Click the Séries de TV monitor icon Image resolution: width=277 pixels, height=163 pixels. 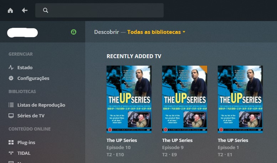pyautogui.click(x=11, y=116)
